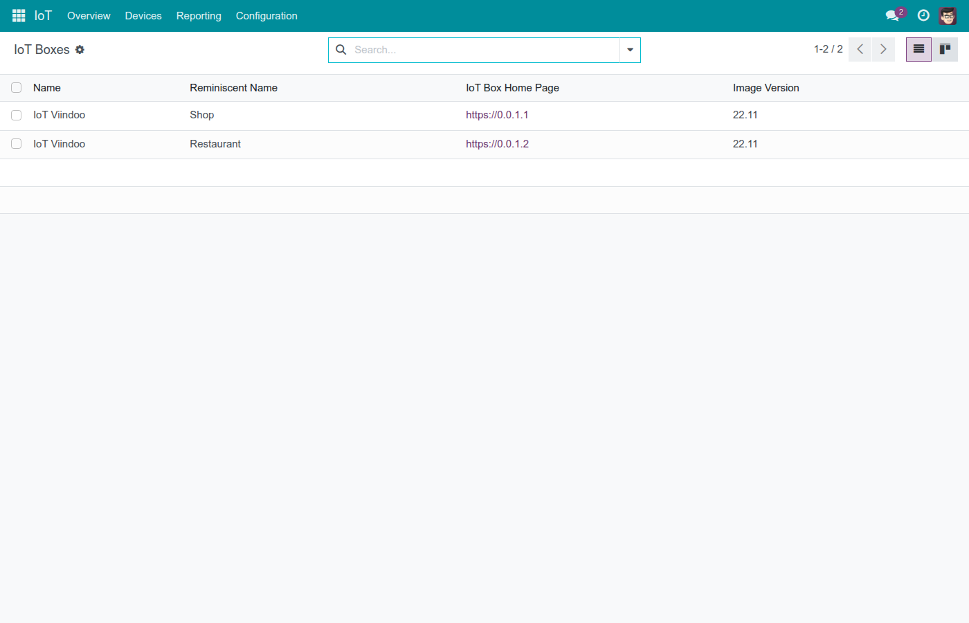Sort by Image Version column header
Image resolution: width=969 pixels, height=623 pixels.
(x=766, y=88)
